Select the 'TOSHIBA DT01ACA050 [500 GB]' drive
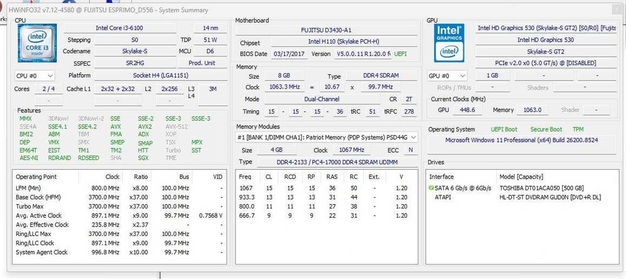Image resolution: width=626 pixels, height=279 pixels. (541, 188)
